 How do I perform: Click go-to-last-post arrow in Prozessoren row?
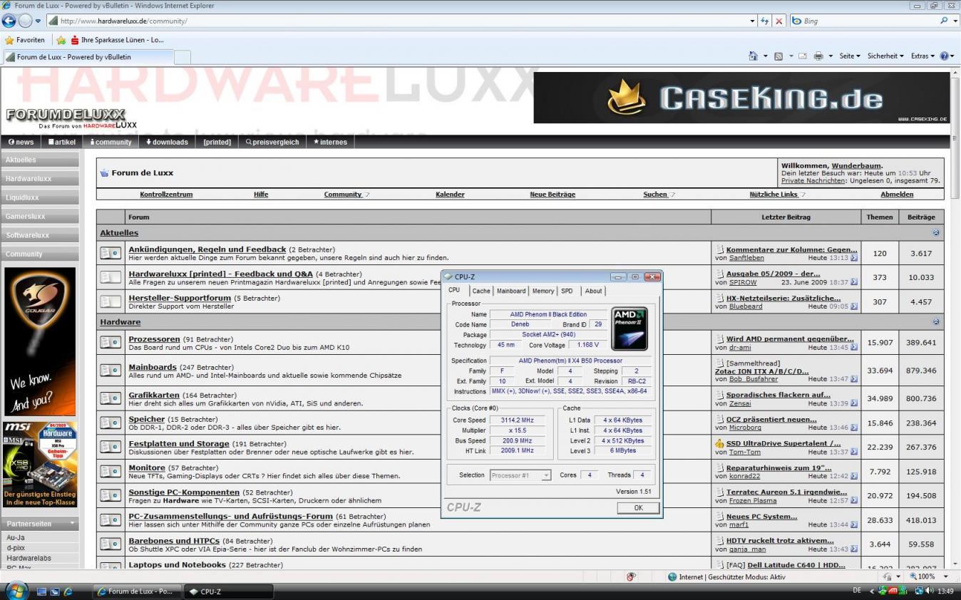click(x=854, y=348)
